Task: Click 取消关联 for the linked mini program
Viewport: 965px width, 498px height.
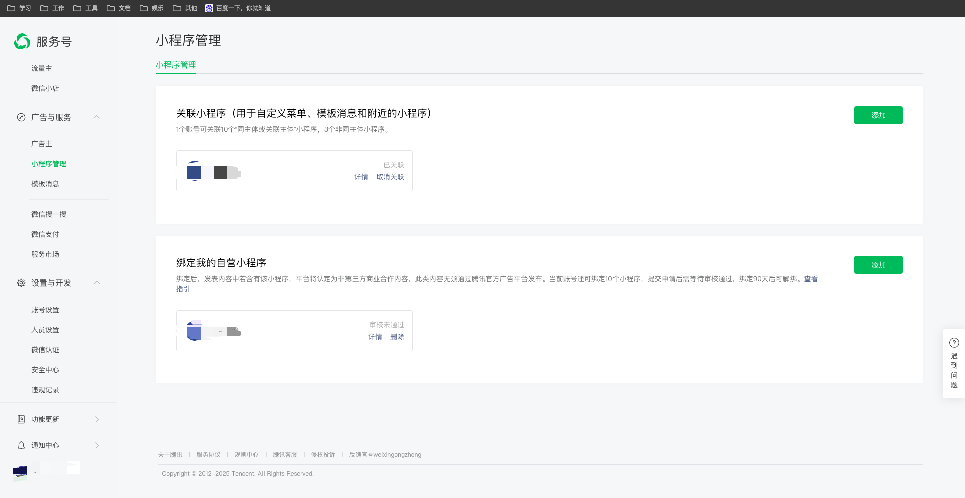Action: [x=390, y=177]
